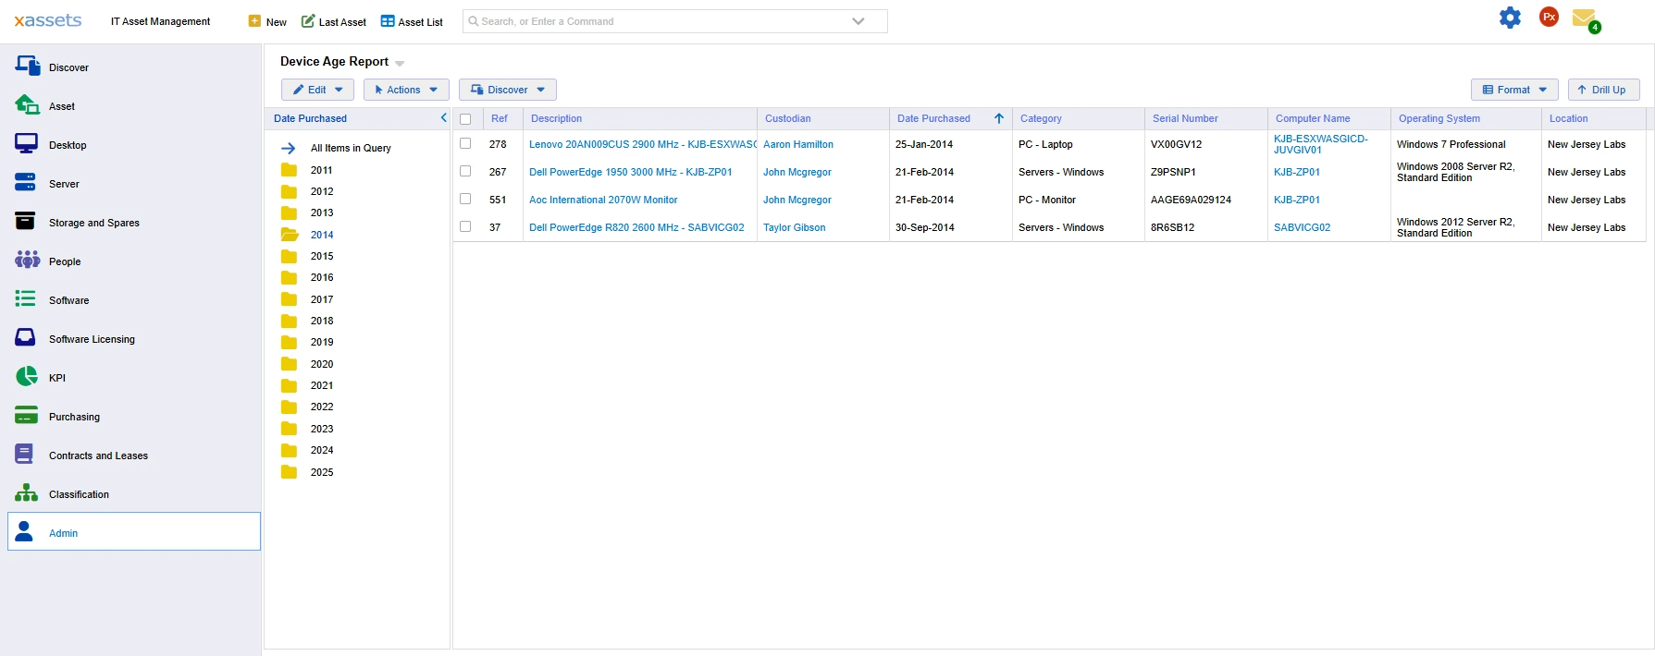Open the settings gear icon
The height and width of the screenshot is (656, 1655).
click(x=1510, y=18)
